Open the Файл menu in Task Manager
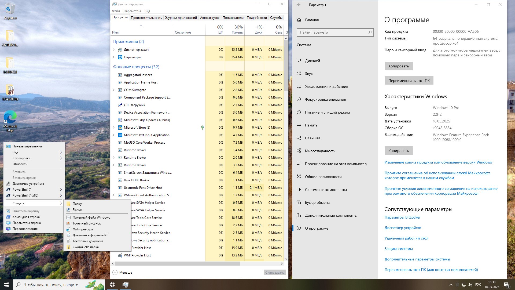The image size is (515, 290). point(116,11)
